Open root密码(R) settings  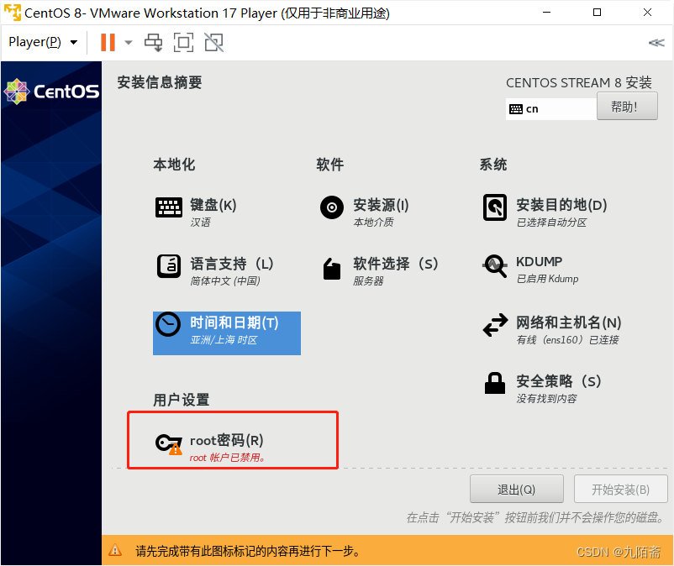pyautogui.click(x=227, y=440)
